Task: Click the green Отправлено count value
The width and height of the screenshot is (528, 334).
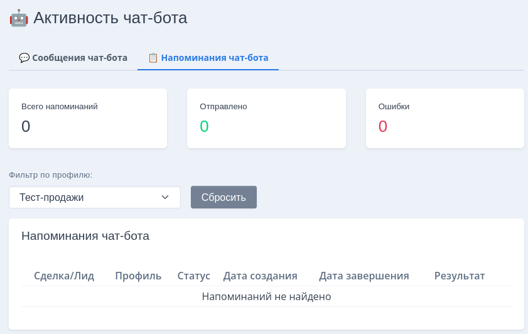Action: [204, 127]
